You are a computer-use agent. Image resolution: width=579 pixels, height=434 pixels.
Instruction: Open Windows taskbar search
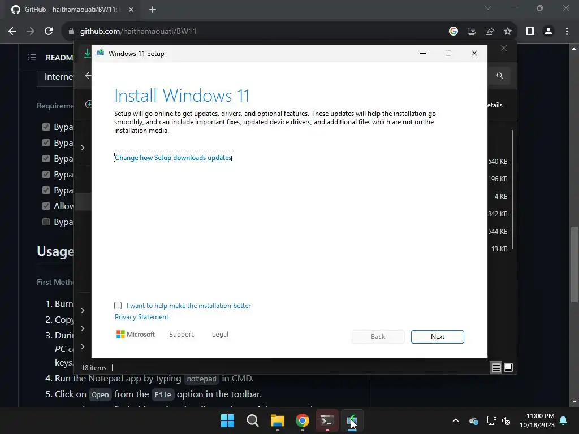point(253,420)
